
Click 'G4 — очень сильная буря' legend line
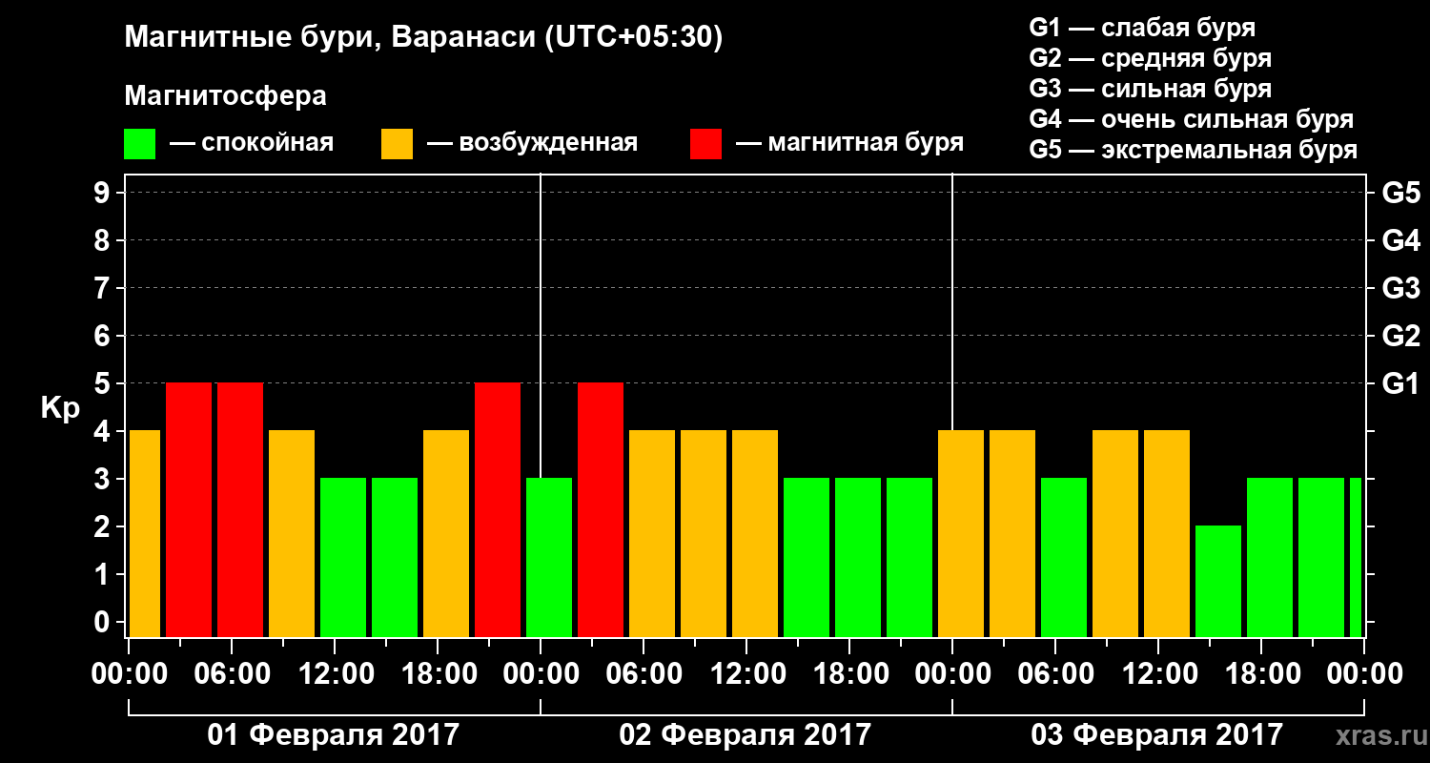pyautogui.click(x=1191, y=119)
